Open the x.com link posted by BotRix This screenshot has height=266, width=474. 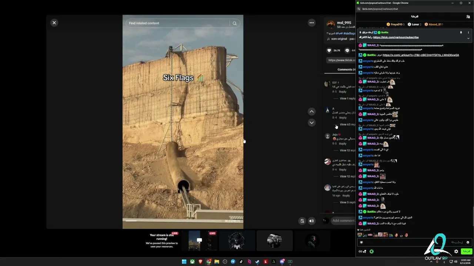[x=421, y=55]
